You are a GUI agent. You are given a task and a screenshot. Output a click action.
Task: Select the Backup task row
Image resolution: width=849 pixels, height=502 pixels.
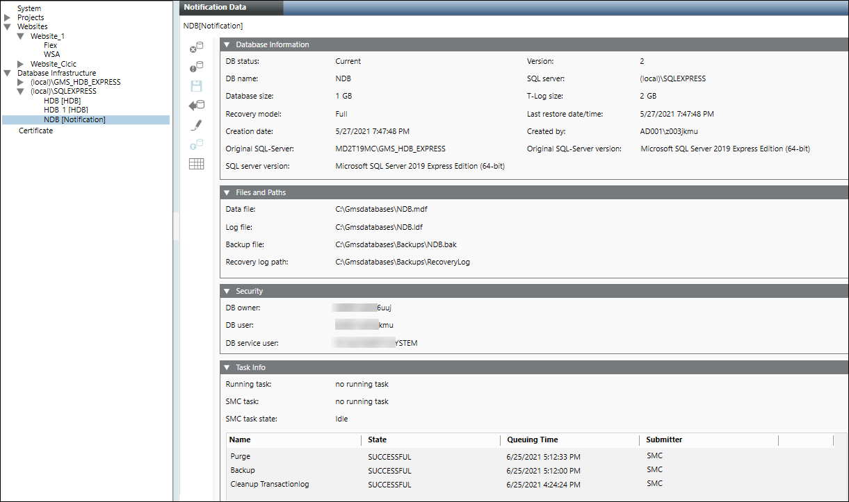pos(243,470)
